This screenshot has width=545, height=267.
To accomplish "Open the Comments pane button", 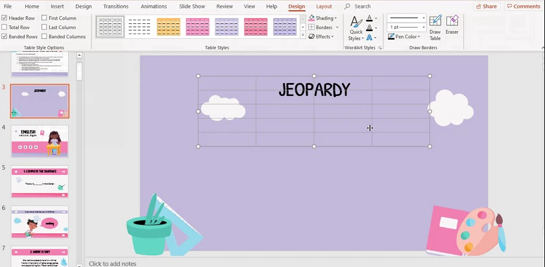I will 523,6.
